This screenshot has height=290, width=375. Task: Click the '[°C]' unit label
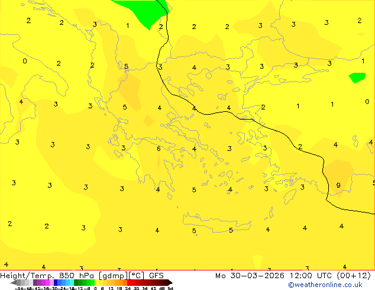(x=137, y=276)
